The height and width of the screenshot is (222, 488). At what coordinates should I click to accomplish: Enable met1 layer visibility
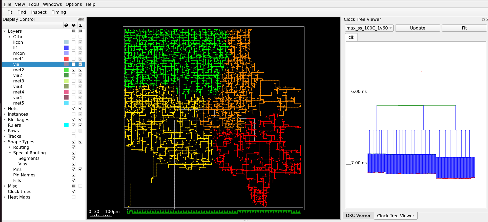pos(74,59)
